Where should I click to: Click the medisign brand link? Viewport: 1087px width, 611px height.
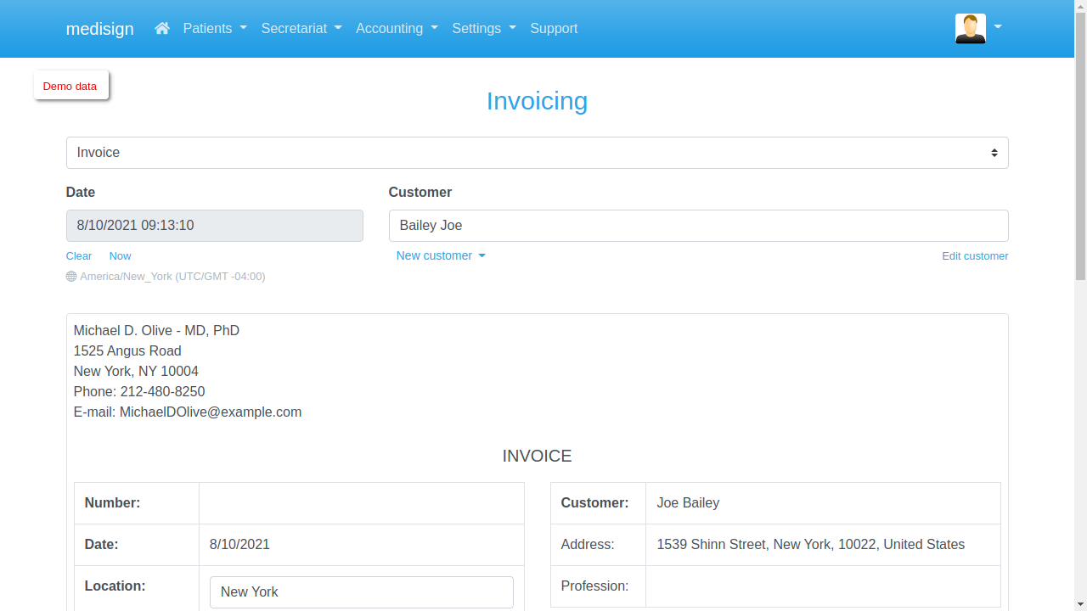click(x=99, y=28)
